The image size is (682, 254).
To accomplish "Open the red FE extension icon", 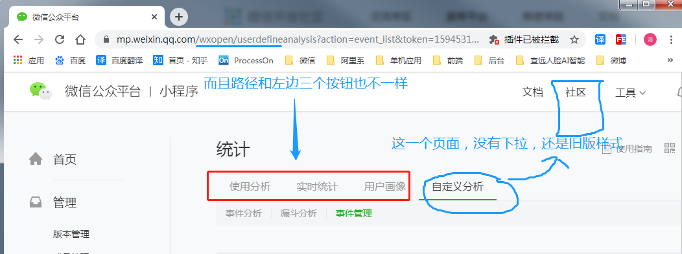I will pyautogui.click(x=620, y=40).
